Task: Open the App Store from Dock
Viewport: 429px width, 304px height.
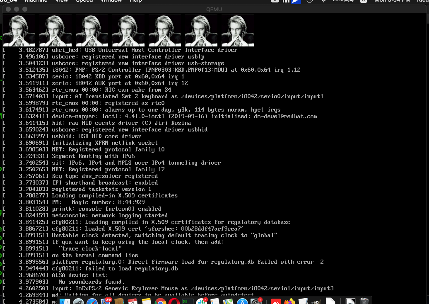Action: pyautogui.click(x=242, y=301)
